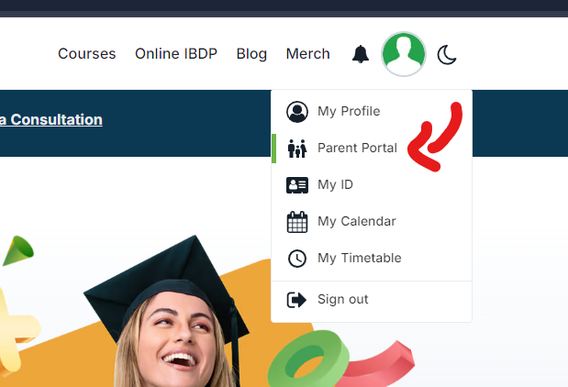Go to the Online IBDP page
The width and height of the screenshot is (568, 387).
coord(176,54)
